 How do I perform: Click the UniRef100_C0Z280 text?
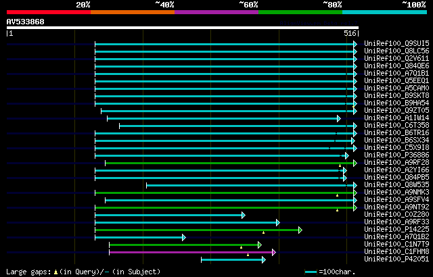396,215
